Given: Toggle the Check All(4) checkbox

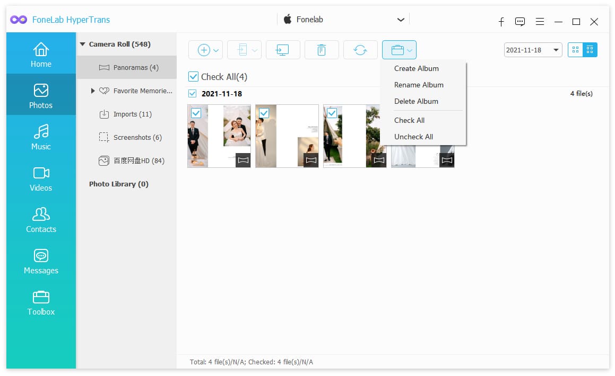Looking at the screenshot, I should (193, 77).
